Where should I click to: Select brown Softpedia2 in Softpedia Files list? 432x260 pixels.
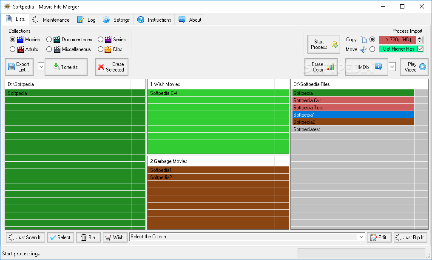(353, 122)
